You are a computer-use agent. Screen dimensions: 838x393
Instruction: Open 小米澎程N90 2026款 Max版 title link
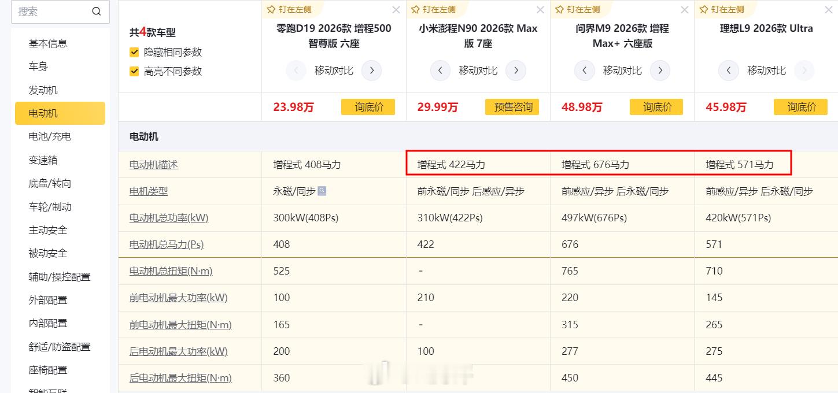pyautogui.click(x=478, y=36)
